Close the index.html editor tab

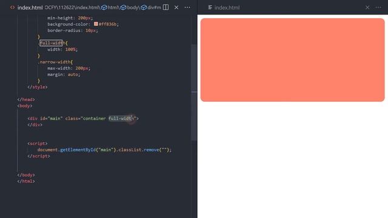[176, 7]
